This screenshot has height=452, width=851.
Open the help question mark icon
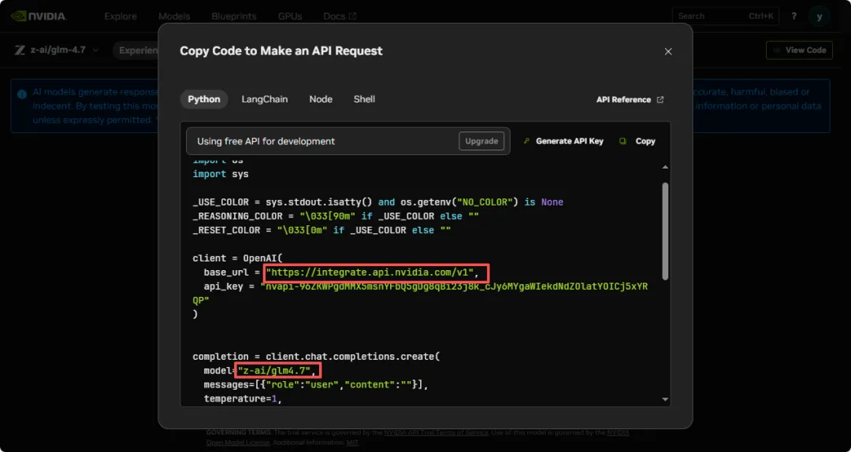tap(793, 17)
